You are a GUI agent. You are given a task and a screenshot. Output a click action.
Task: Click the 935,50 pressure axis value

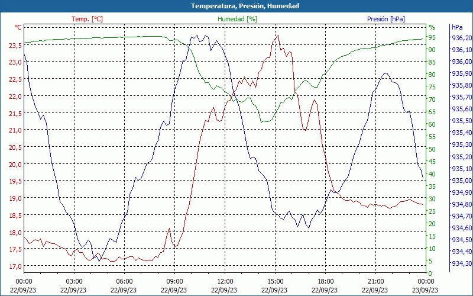click(x=461, y=121)
